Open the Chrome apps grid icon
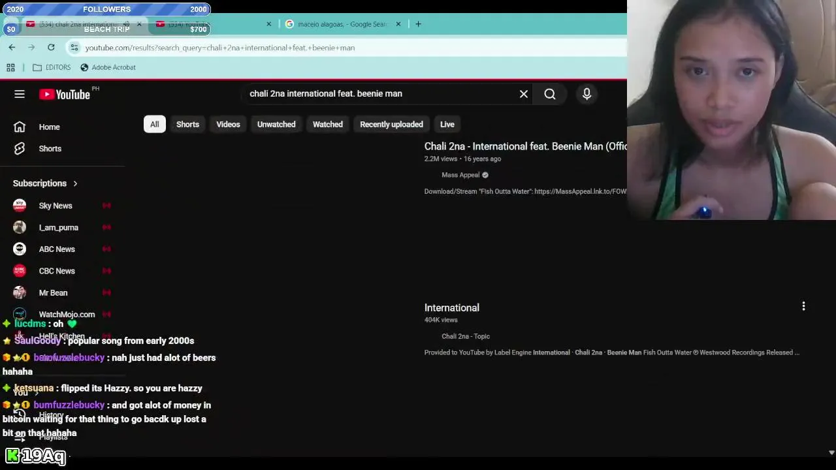 (10, 67)
